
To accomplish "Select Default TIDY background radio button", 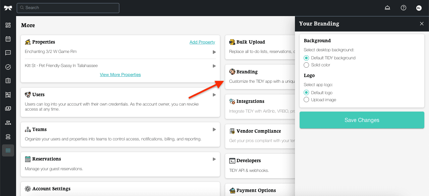I will [x=306, y=58].
